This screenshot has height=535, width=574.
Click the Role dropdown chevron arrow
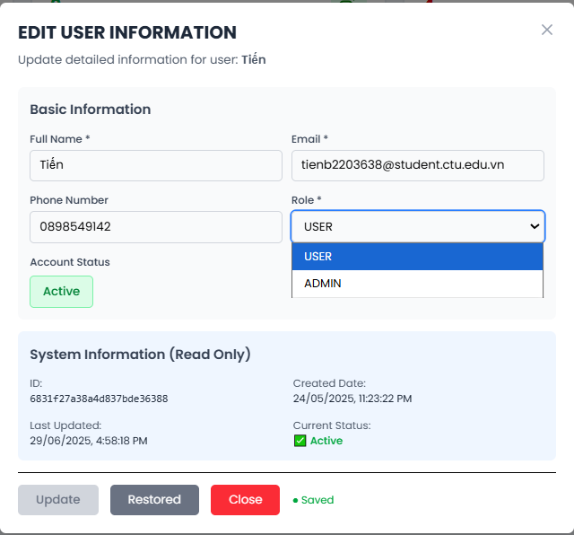[535, 226]
